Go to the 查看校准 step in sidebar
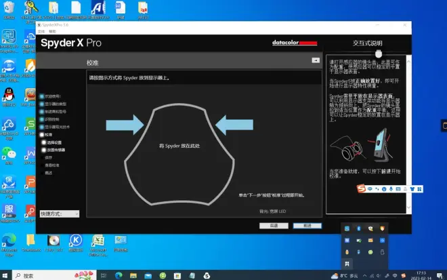The height and width of the screenshot is (280, 447). pyautogui.click(x=52, y=165)
